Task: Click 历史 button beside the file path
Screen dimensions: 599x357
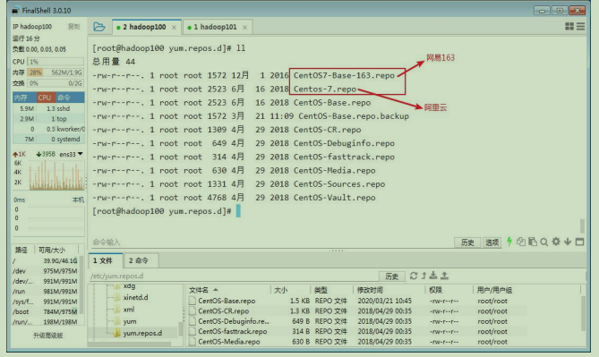Action: click(392, 276)
